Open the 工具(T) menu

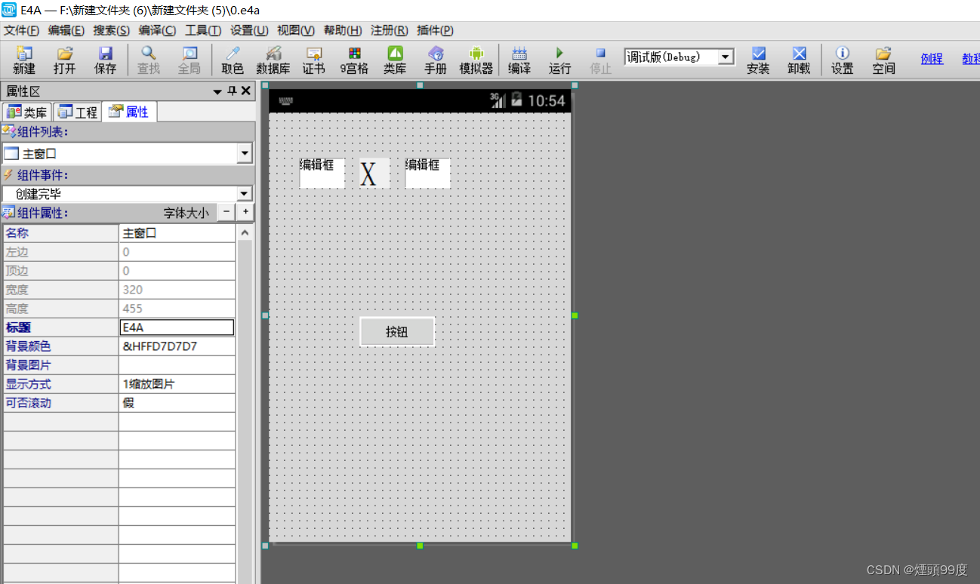203,30
